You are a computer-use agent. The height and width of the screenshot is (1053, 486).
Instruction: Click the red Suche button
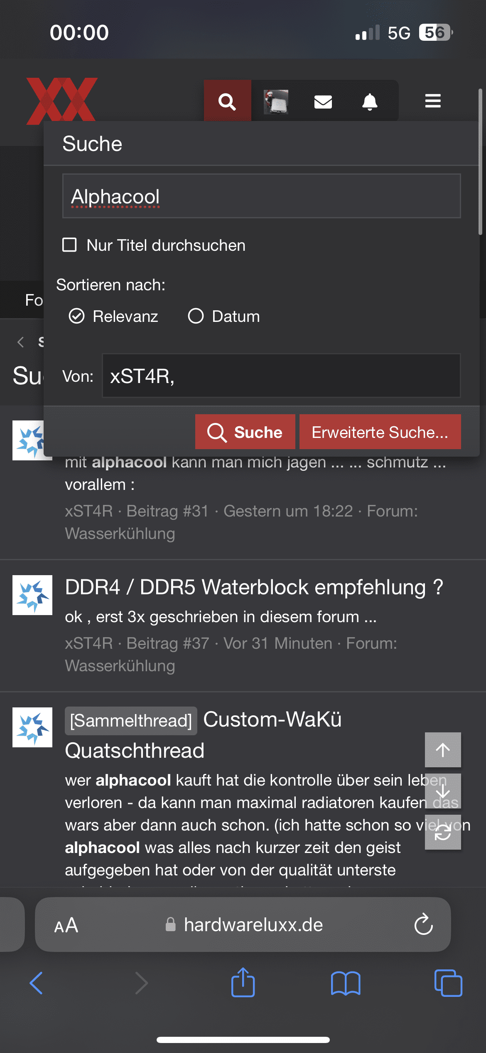tap(245, 432)
